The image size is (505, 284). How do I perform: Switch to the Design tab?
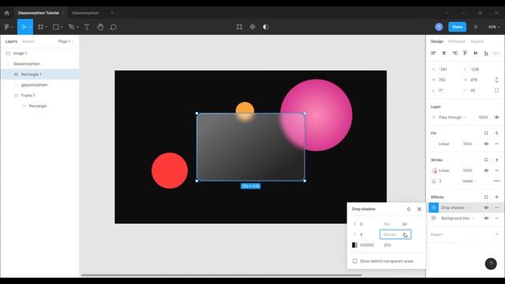(x=437, y=42)
